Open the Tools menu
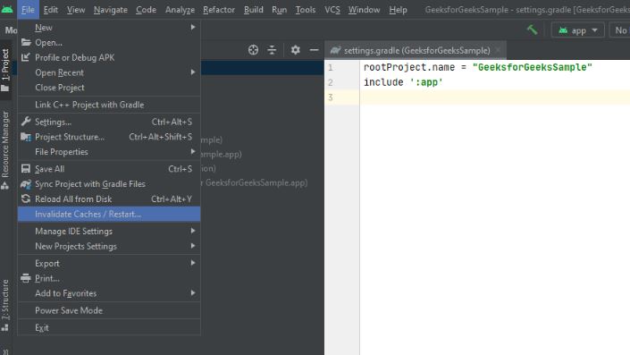The image size is (630, 355). [306, 9]
